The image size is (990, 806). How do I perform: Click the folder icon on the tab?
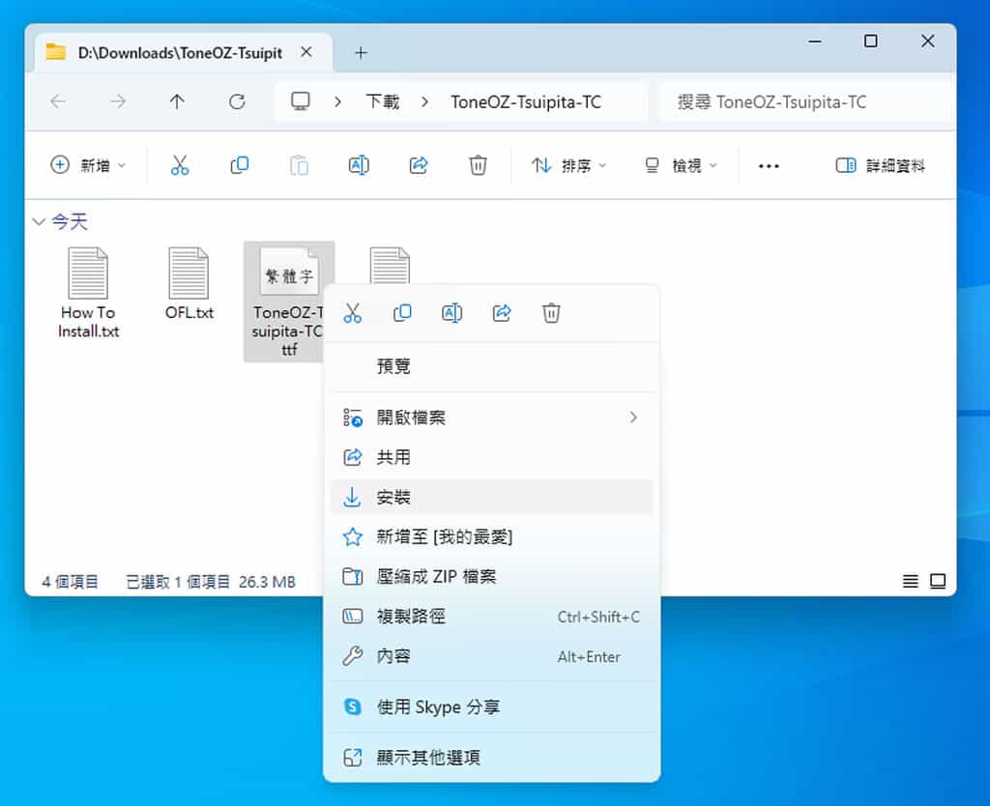pos(55,52)
